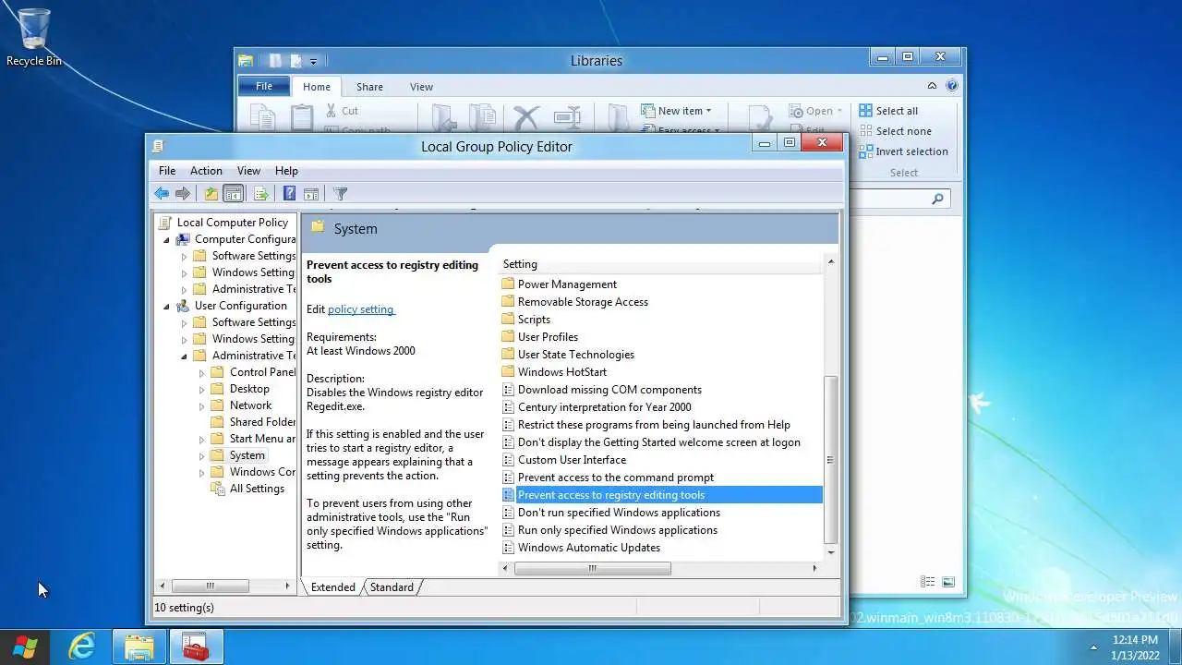This screenshot has width=1182, height=665.
Task: Open the Share tab in Libraries
Action: click(x=369, y=87)
